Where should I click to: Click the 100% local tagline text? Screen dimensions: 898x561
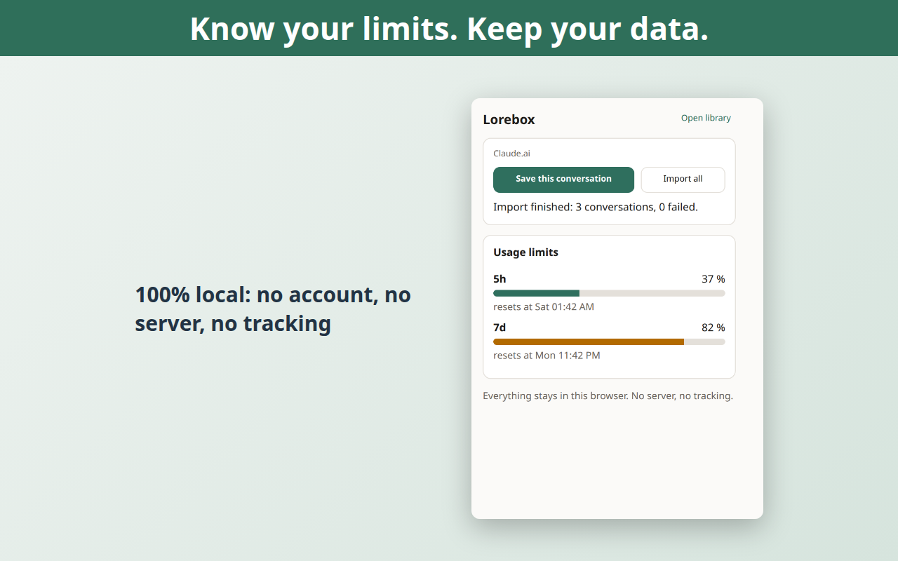(273, 309)
